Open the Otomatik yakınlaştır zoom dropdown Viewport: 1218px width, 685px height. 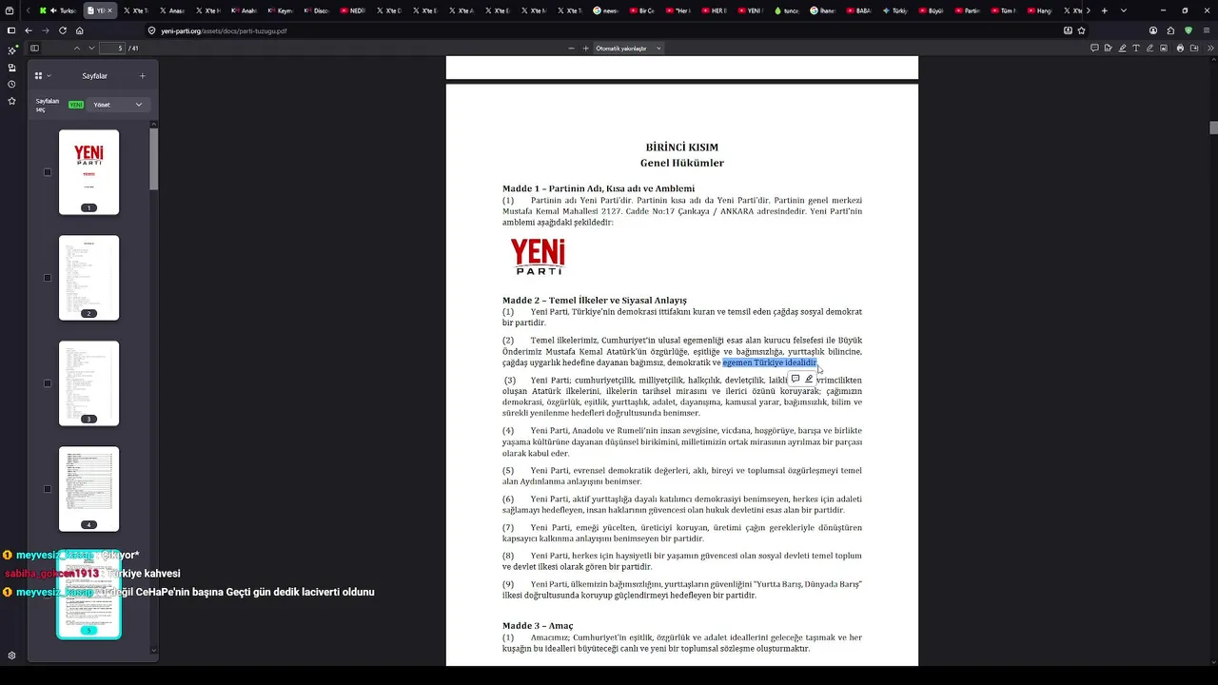point(628,48)
